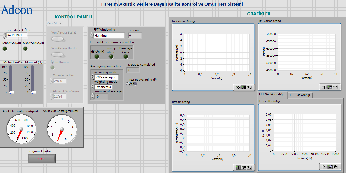Select pan hand tool on Hız - Zaman graph
Viewport: 346px width, 173px height.
336,87
